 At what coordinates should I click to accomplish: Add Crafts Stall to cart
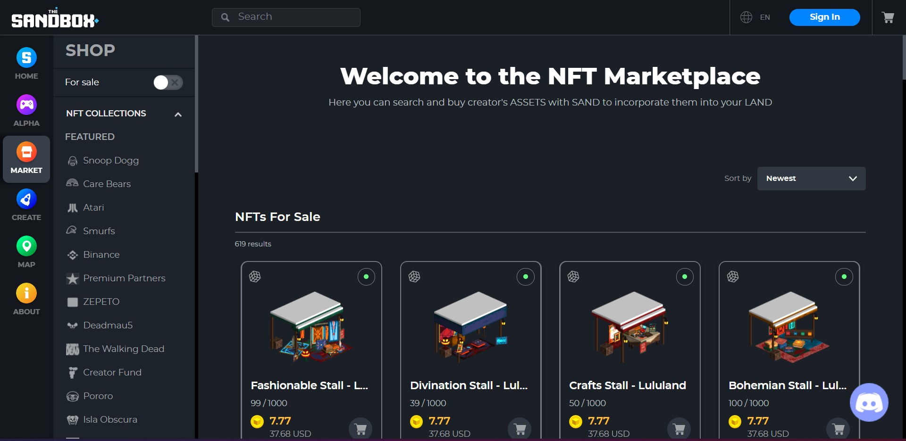(679, 429)
